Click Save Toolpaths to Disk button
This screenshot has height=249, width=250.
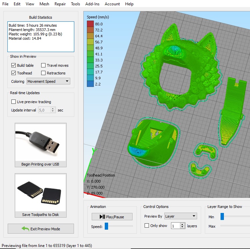coord(40,215)
